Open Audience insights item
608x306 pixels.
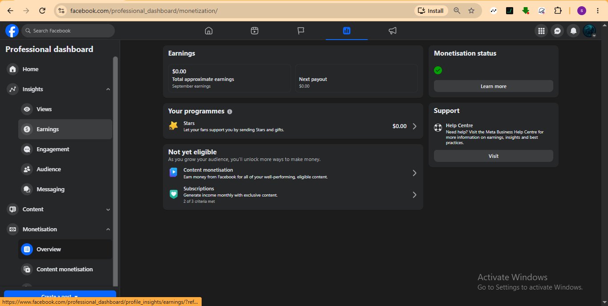click(x=65, y=169)
